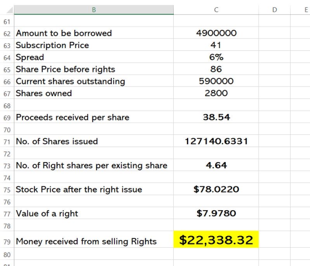Image resolution: width=310 pixels, height=266 pixels.
Task: Click 'Value of a right' cell
Action: [94, 213]
